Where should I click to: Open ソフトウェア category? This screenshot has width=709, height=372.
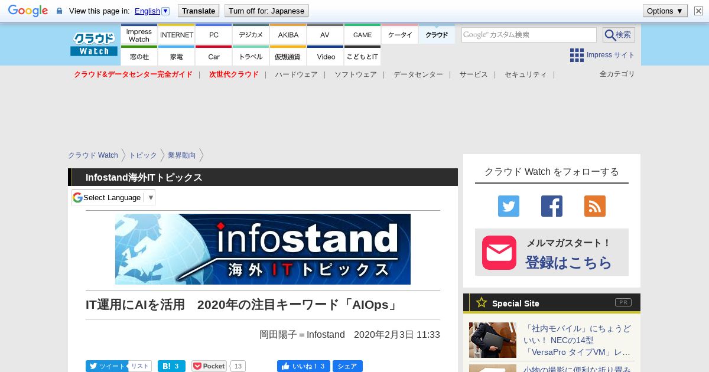(356, 74)
